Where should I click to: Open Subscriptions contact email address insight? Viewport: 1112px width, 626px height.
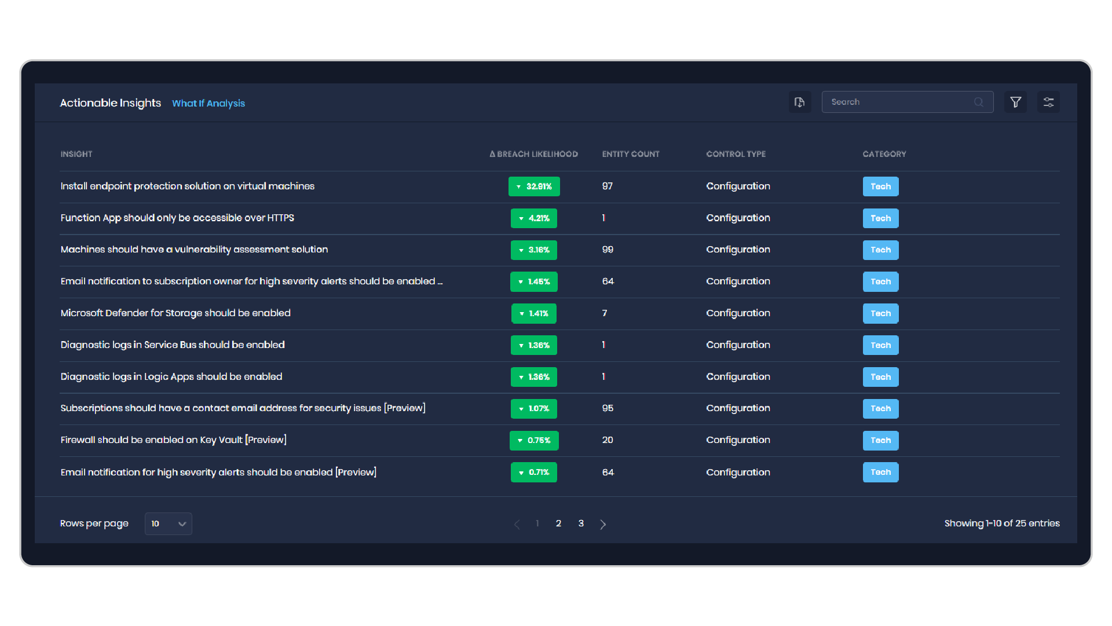(x=243, y=408)
